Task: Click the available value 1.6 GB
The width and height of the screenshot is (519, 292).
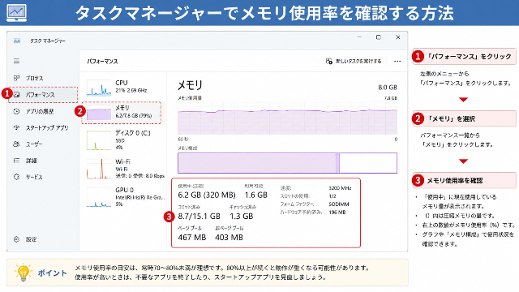Action: pos(256,195)
